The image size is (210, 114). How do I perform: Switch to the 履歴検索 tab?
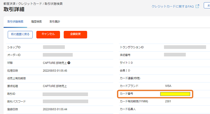click(36, 22)
